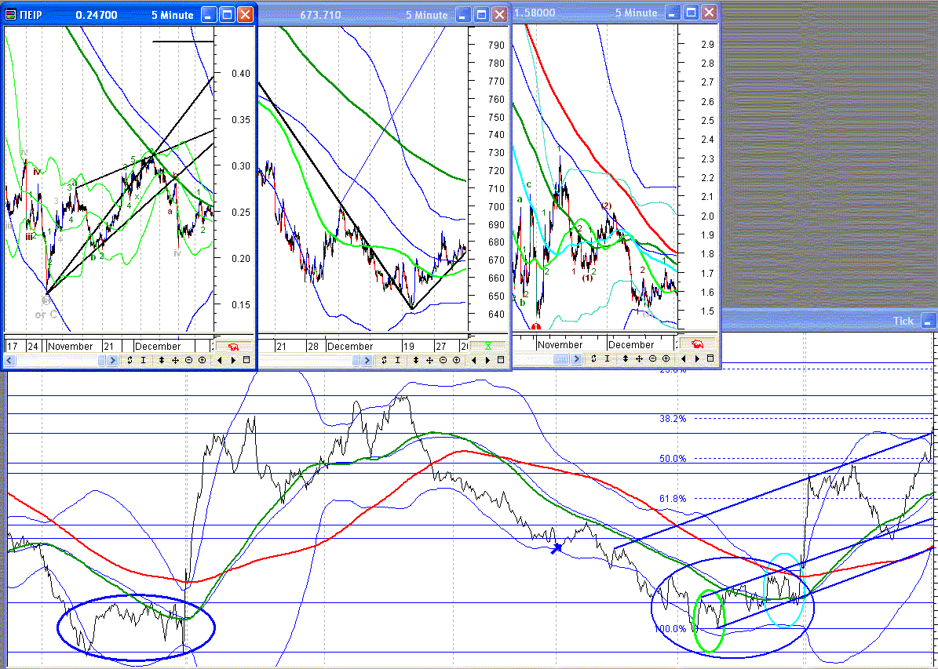Minimize the Tick chart window

tap(928, 321)
